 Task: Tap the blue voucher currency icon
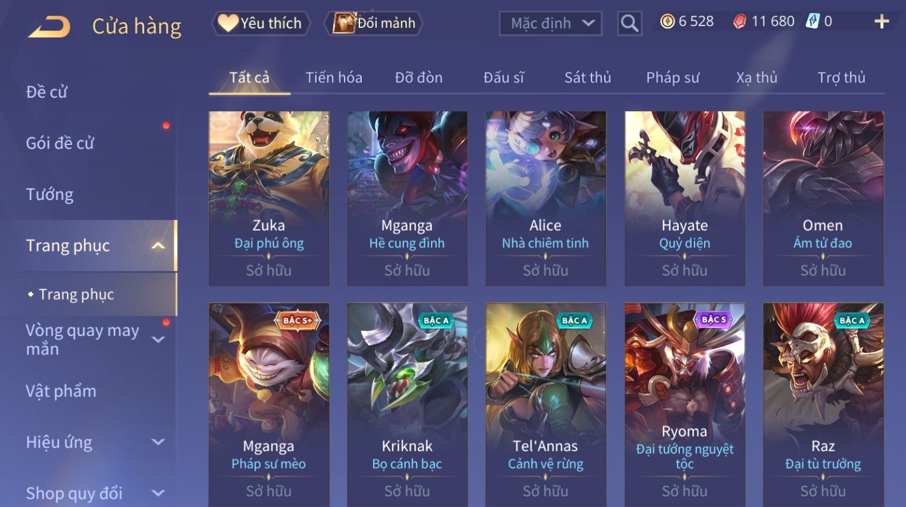pos(812,21)
